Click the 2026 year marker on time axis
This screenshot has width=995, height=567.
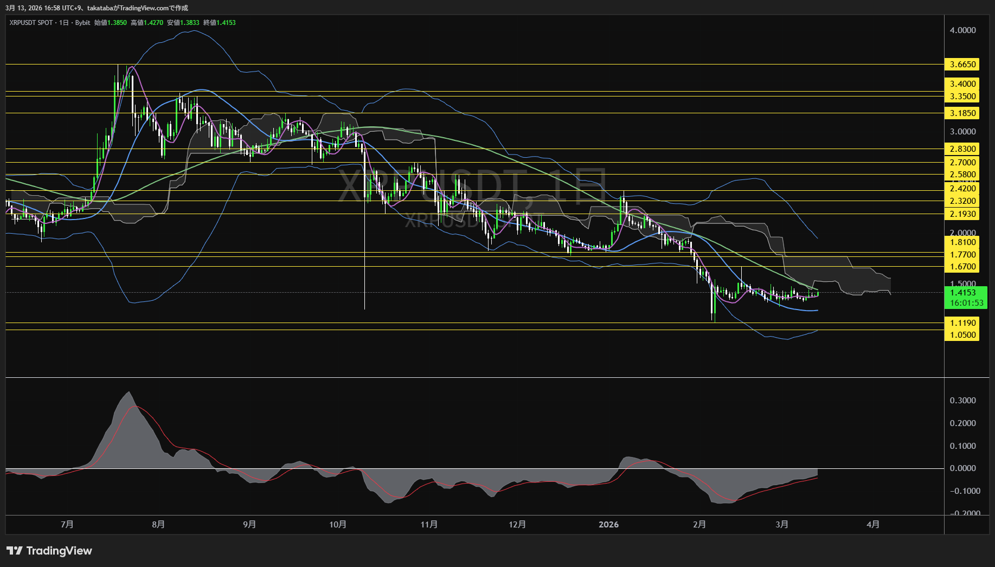tap(608, 525)
